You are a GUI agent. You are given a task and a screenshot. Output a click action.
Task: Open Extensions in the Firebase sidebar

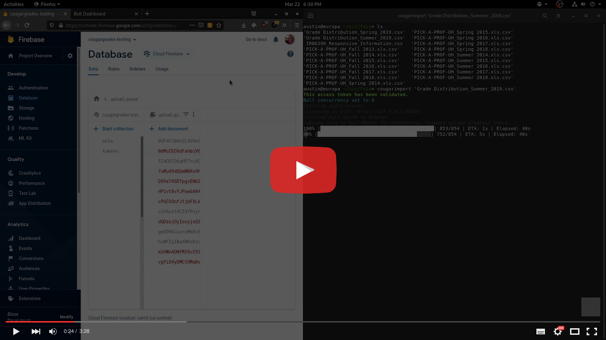[29, 298]
